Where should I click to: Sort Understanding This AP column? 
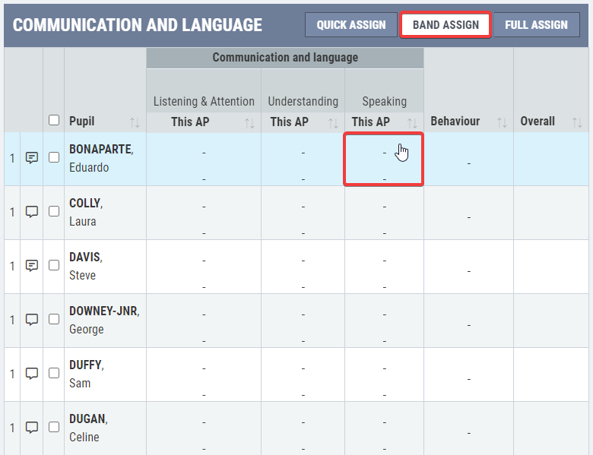(333, 123)
